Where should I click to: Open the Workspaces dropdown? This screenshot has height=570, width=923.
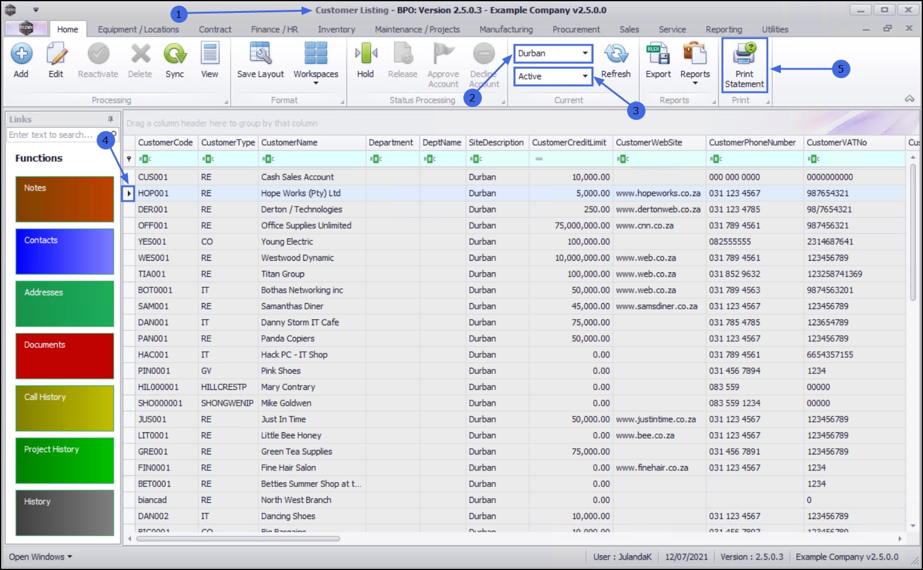(x=316, y=63)
